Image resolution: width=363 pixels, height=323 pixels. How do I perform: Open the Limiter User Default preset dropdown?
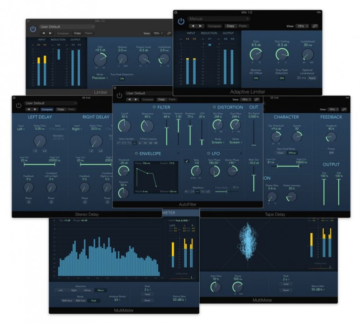(x=66, y=27)
